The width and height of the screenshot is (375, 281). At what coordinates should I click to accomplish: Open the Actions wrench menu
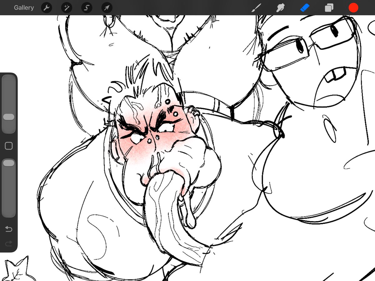tap(47, 7)
